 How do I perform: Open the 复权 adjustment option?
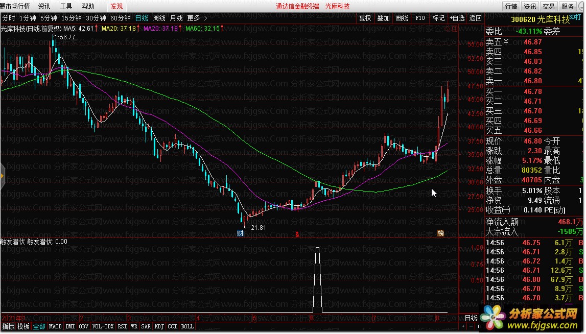pyautogui.click(x=365, y=18)
